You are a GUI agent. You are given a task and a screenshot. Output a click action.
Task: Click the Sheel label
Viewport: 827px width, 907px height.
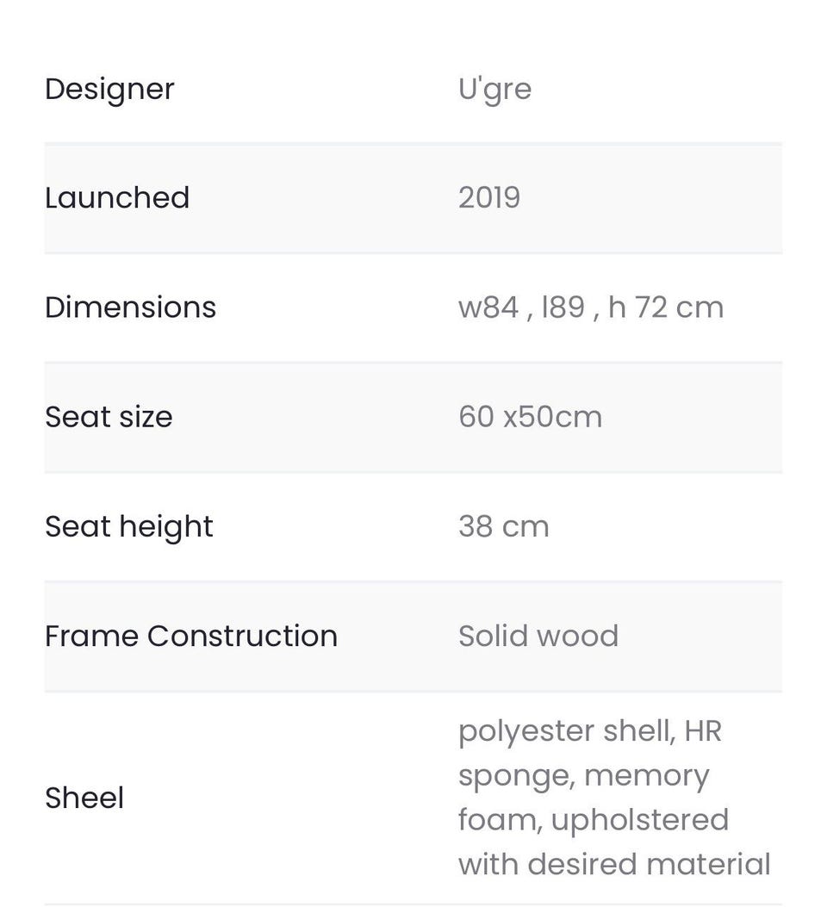point(84,798)
